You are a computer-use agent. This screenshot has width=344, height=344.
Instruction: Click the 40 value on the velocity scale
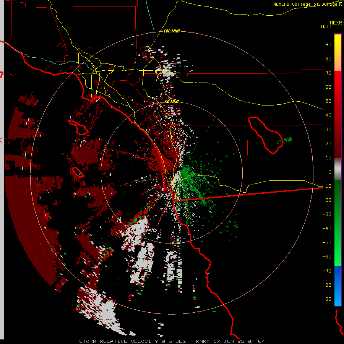[328, 115]
